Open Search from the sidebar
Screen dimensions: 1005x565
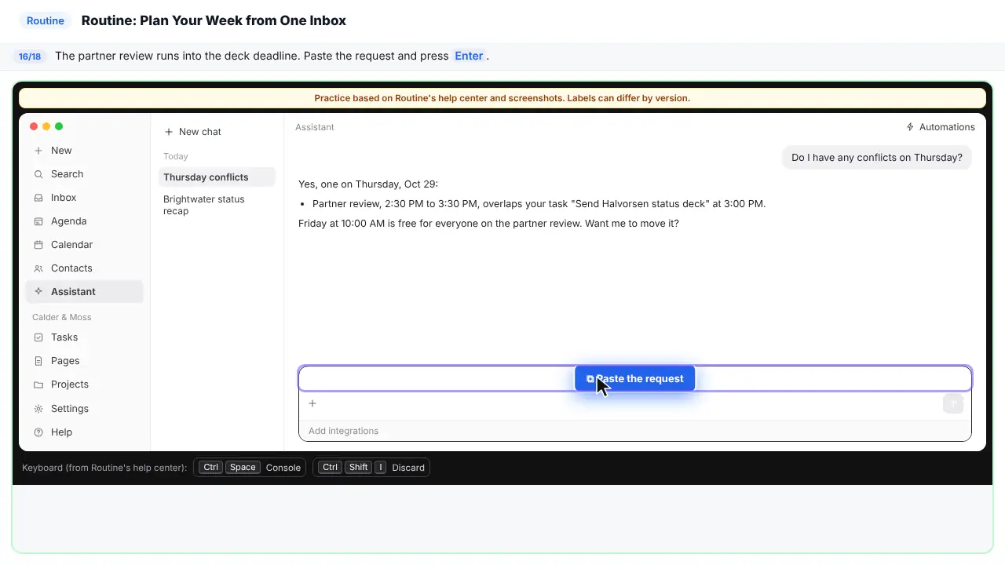(x=85, y=174)
